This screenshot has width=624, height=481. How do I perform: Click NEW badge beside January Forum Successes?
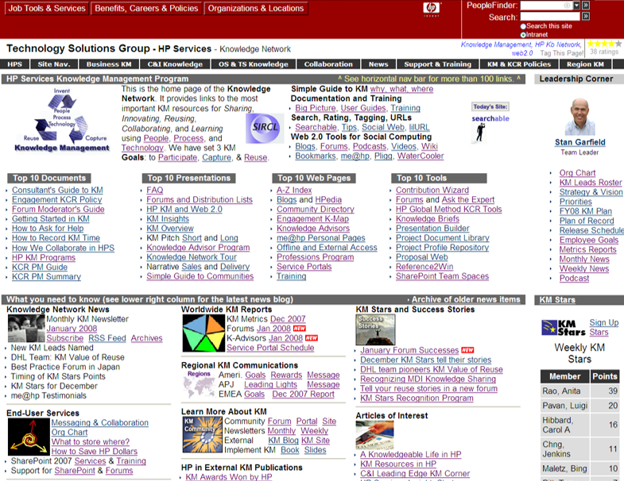467,350
